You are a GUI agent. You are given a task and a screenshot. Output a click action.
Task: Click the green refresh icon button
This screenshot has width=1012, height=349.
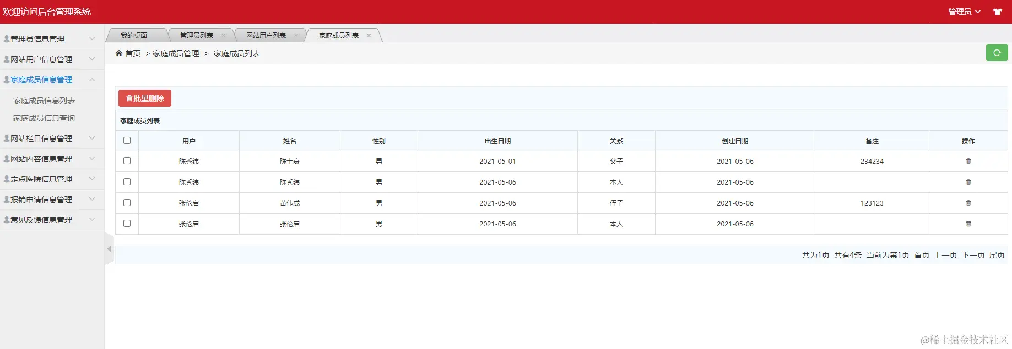[x=997, y=53]
